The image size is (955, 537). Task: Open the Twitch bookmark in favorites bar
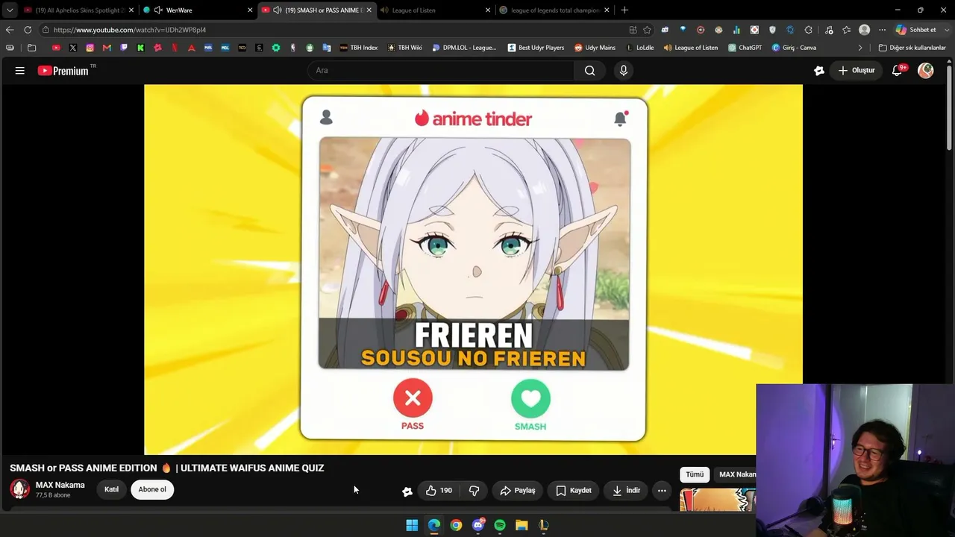(124, 48)
